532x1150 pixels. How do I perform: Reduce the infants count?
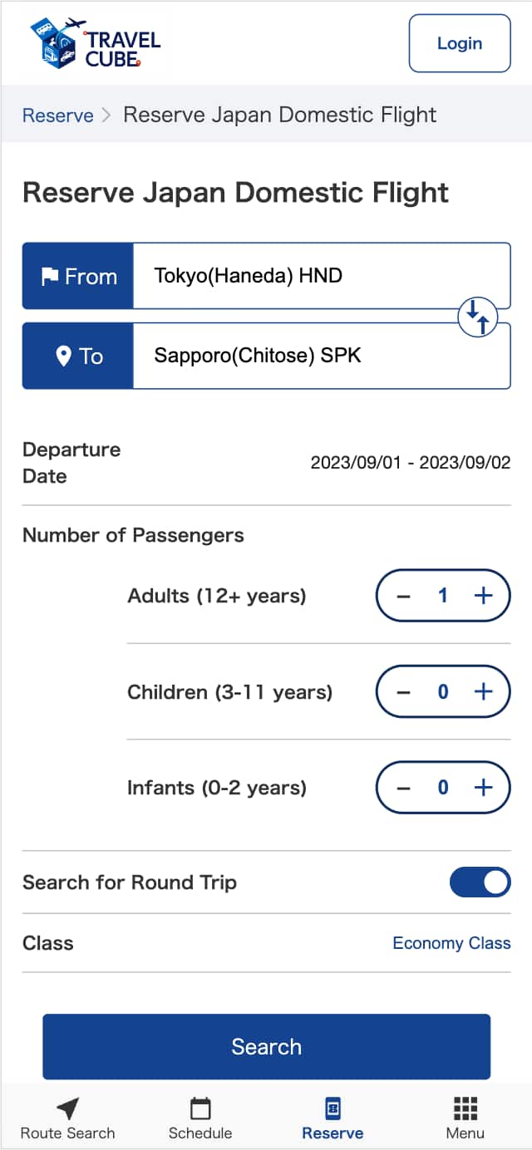click(404, 788)
